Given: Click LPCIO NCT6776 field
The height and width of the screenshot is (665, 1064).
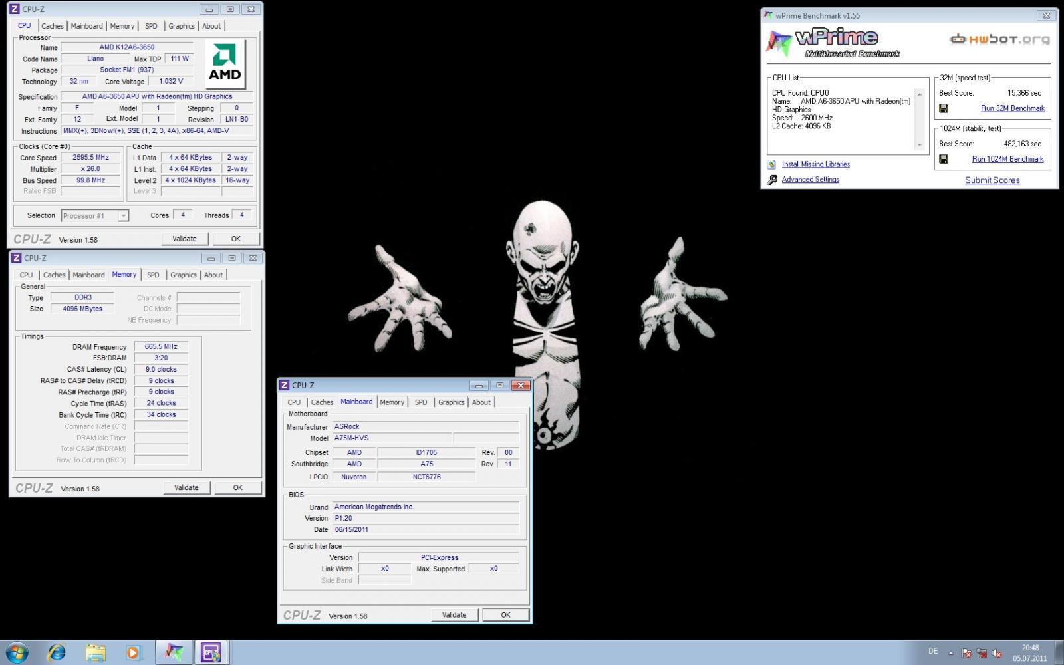Looking at the screenshot, I should click(426, 477).
